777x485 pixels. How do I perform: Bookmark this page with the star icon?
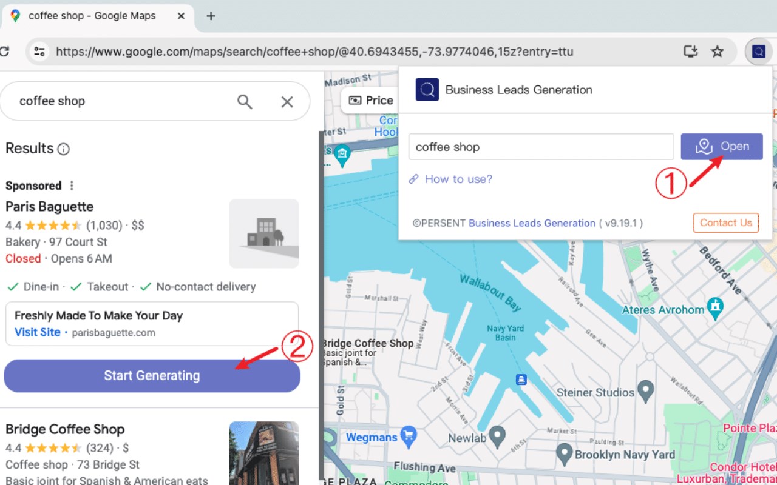pos(718,52)
